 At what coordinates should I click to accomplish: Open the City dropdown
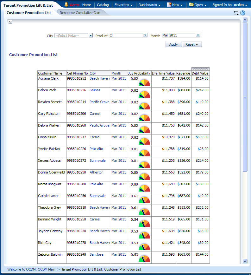[x=91, y=36]
